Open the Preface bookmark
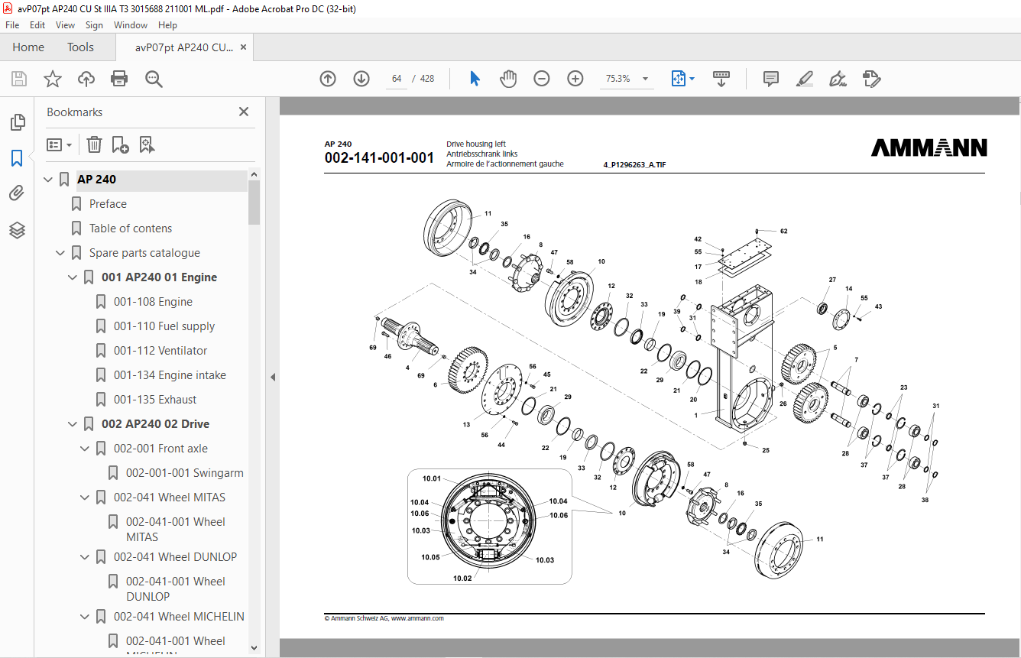 click(108, 204)
